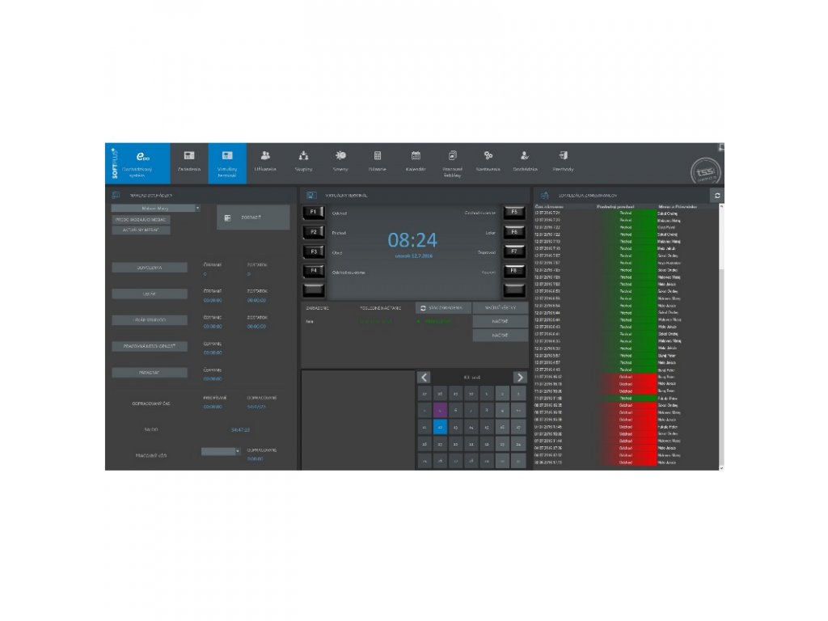Select the highlighted blue calendar day

(x=440, y=427)
